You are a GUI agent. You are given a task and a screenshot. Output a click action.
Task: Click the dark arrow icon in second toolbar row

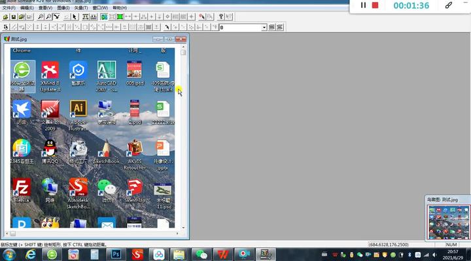click(x=167, y=27)
